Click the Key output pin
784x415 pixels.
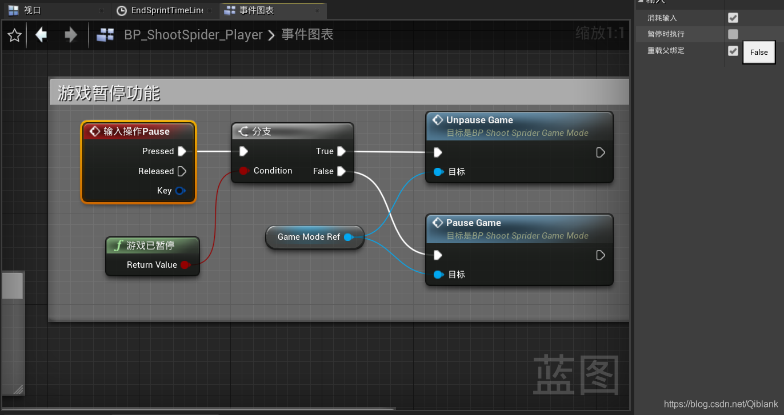click(x=180, y=191)
